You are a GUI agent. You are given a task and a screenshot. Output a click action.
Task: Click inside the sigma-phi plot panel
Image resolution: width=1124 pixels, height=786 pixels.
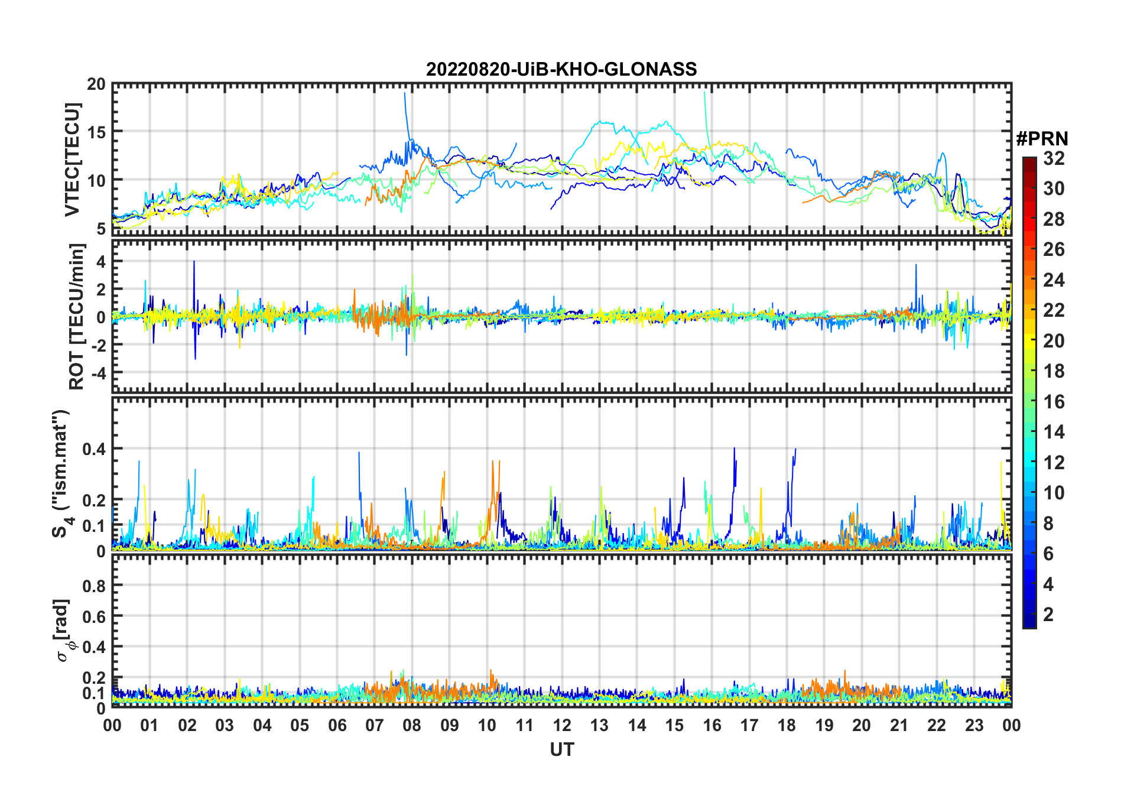pos(561,631)
